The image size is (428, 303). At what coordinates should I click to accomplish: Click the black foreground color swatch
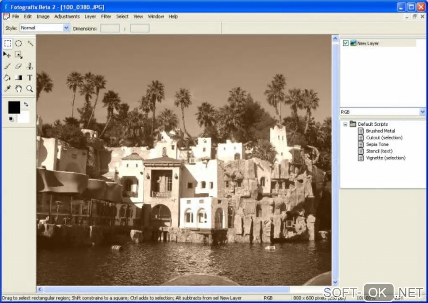[14, 107]
